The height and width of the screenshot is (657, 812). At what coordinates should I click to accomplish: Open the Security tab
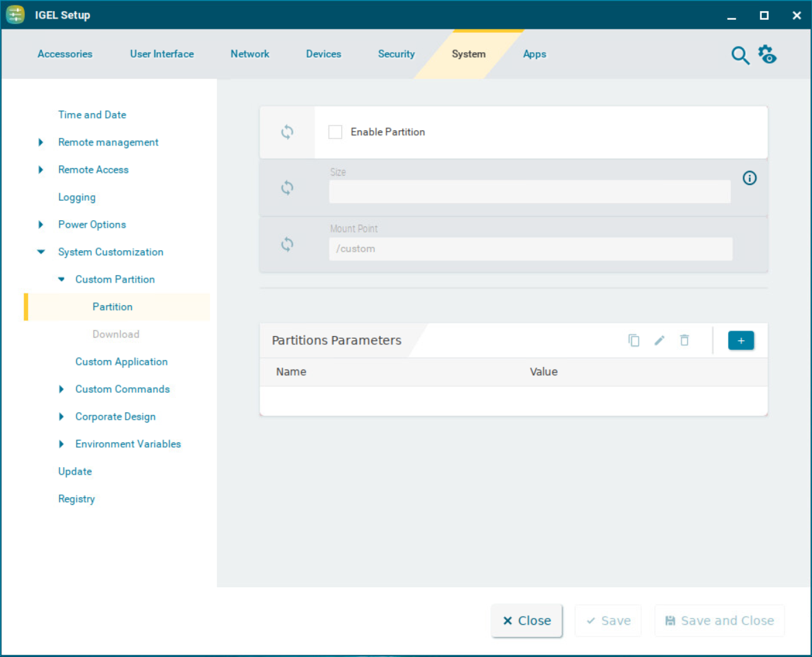coord(396,54)
